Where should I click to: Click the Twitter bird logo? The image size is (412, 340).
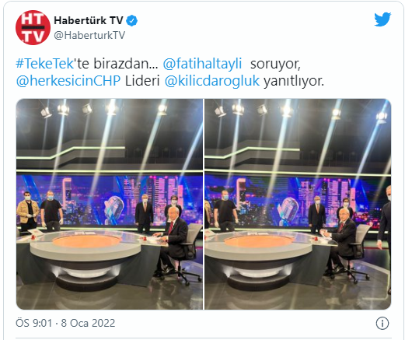click(382, 19)
